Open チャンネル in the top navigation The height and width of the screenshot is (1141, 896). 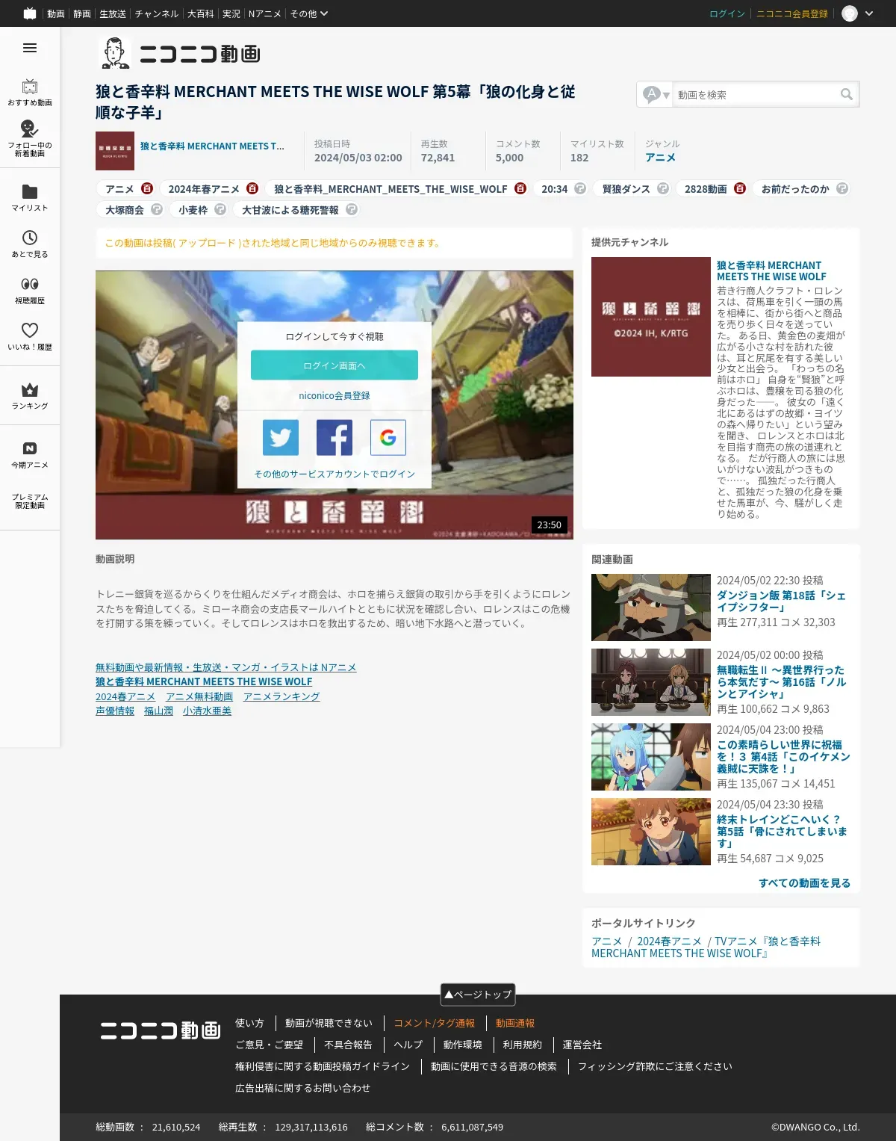coord(157,13)
